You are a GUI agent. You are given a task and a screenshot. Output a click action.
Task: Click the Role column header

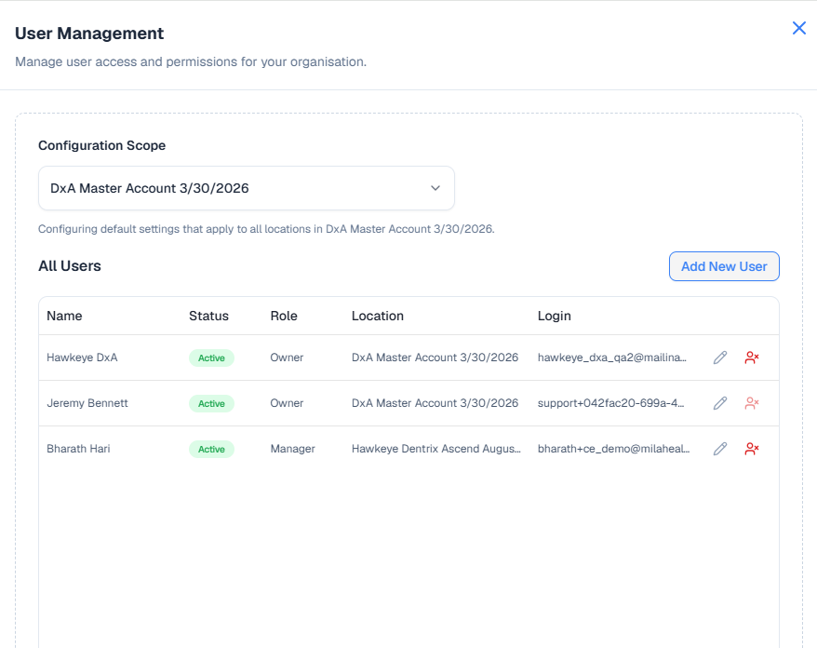click(284, 316)
